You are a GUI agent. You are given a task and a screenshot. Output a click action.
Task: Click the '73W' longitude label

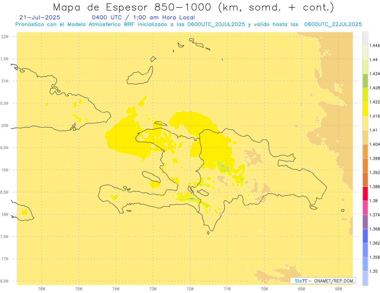click(153, 289)
